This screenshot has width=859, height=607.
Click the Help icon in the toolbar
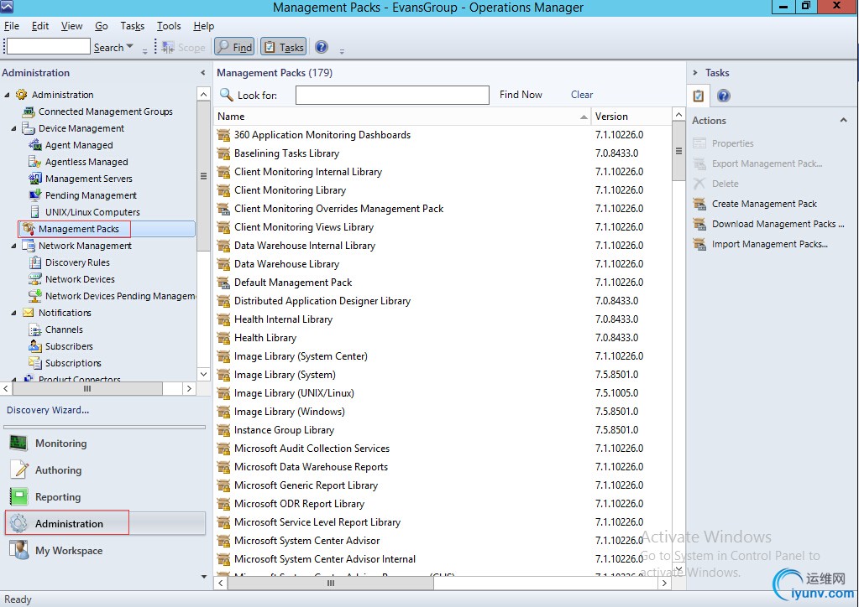pyautogui.click(x=321, y=48)
